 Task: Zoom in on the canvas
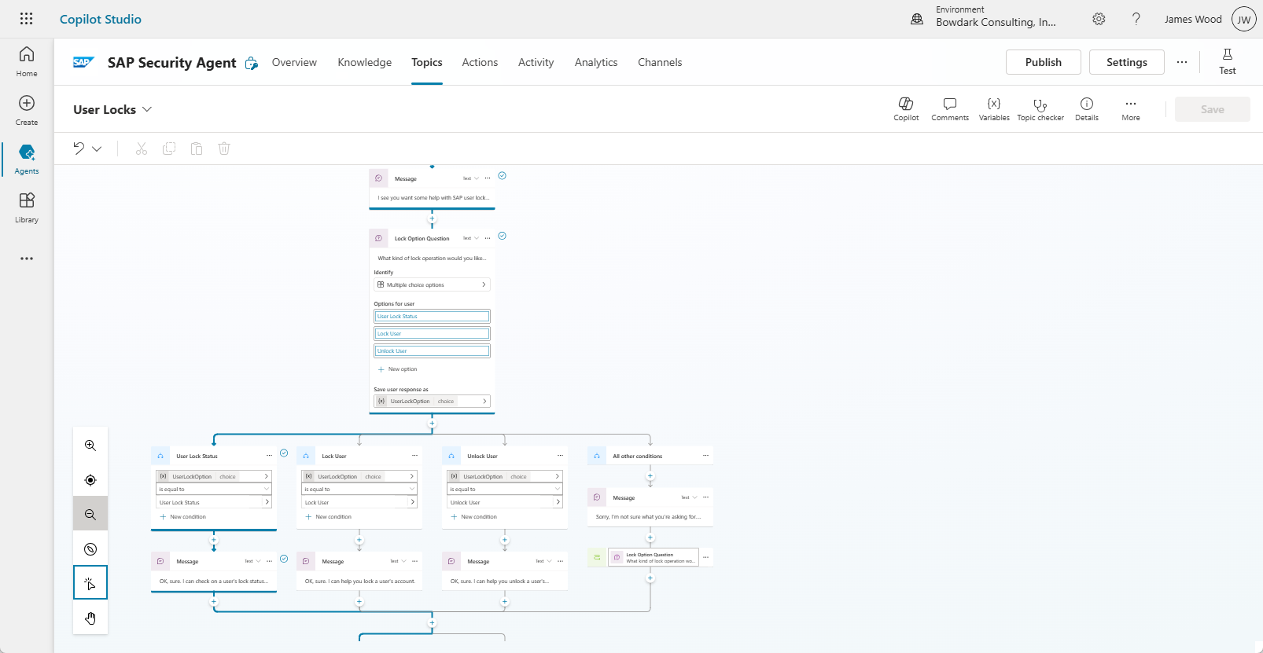tap(90, 446)
